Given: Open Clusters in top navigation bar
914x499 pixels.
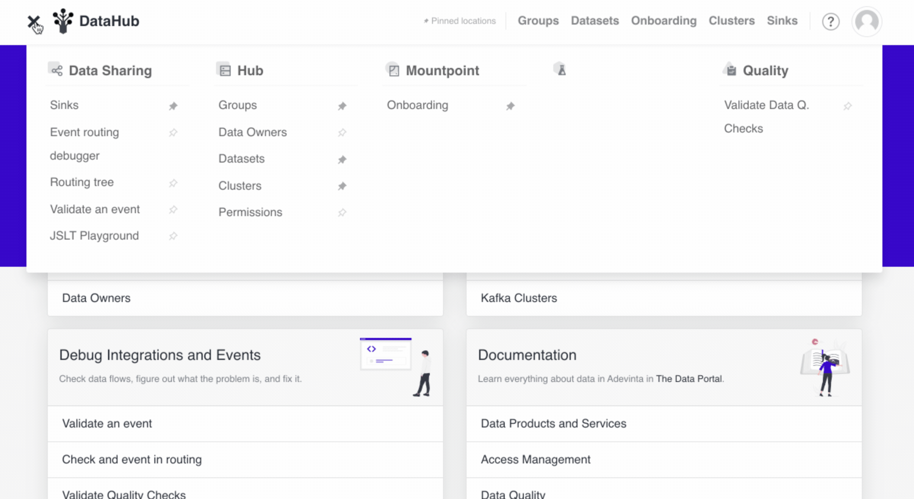Looking at the screenshot, I should pos(731,21).
